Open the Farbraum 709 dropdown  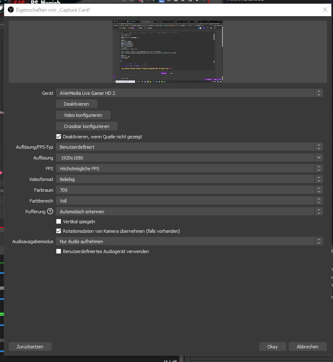click(x=189, y=190)
